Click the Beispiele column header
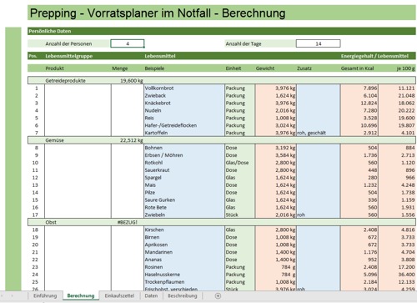 coord(154,68)
